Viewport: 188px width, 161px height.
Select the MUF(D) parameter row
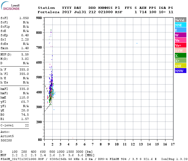coord(15,54)
